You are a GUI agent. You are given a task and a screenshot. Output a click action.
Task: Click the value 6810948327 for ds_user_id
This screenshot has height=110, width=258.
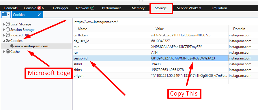[x=160, y=41]
